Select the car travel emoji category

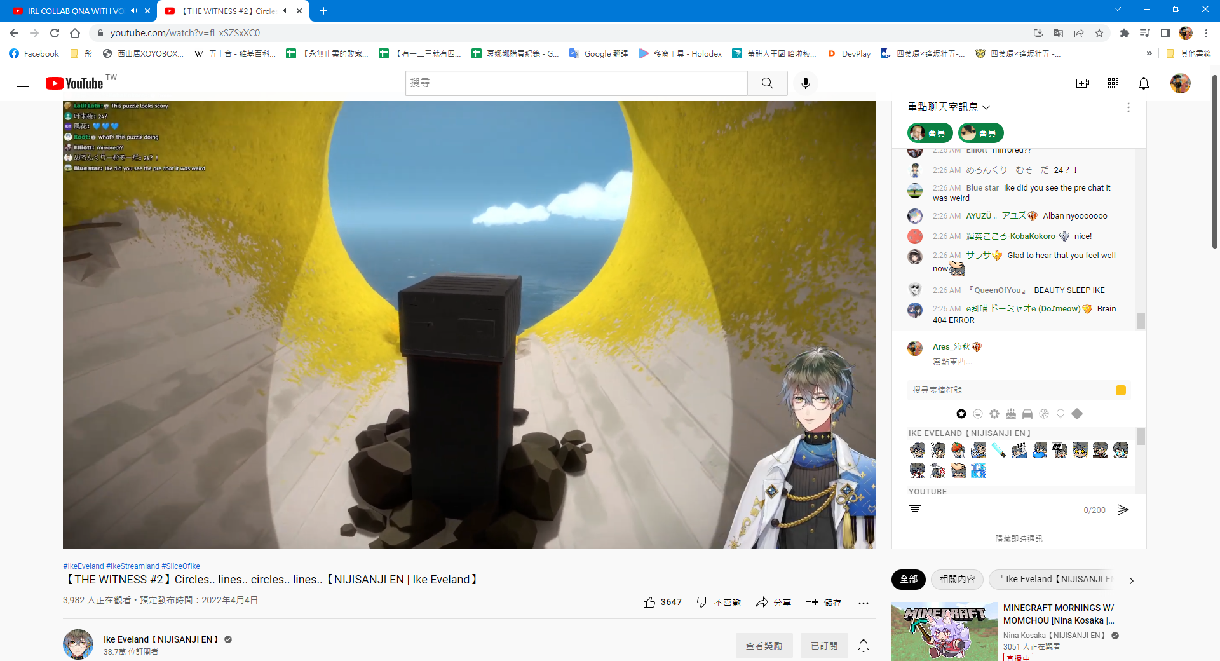[1027, 414]
